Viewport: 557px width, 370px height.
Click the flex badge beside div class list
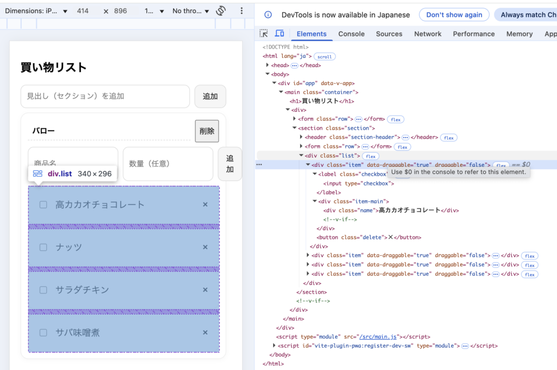pyautogui.click(x=370, y=156)
